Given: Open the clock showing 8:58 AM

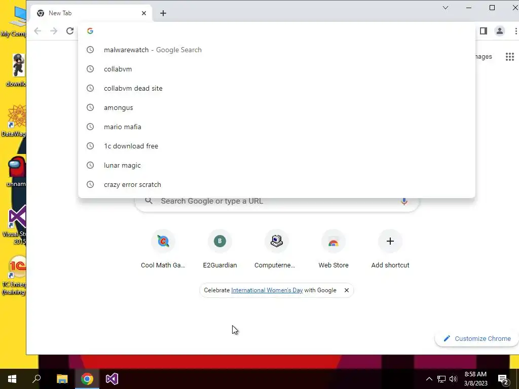Looking at the screenshot, I should click(x=475, y=379).
